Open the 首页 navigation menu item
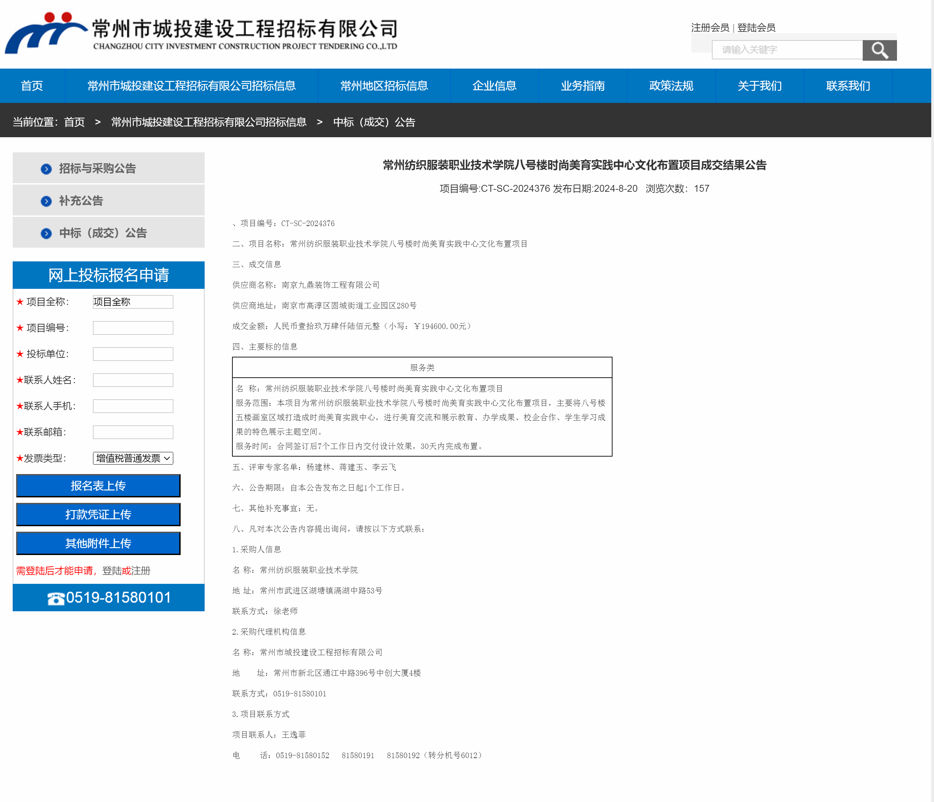Screen dimensions: 934x802 [32, 86]
